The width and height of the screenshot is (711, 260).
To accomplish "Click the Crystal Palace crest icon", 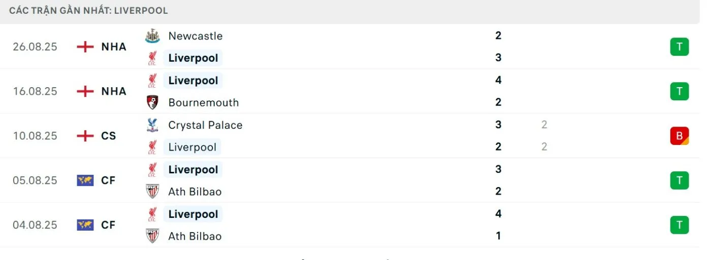I will [x=152, y=125].
